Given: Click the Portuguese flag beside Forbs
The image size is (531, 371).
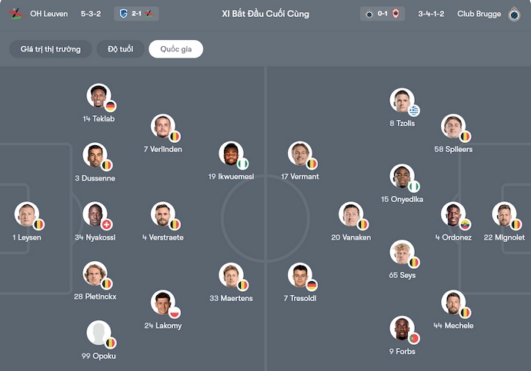Looking at the screenshot, I should click(x=413, y=338).
